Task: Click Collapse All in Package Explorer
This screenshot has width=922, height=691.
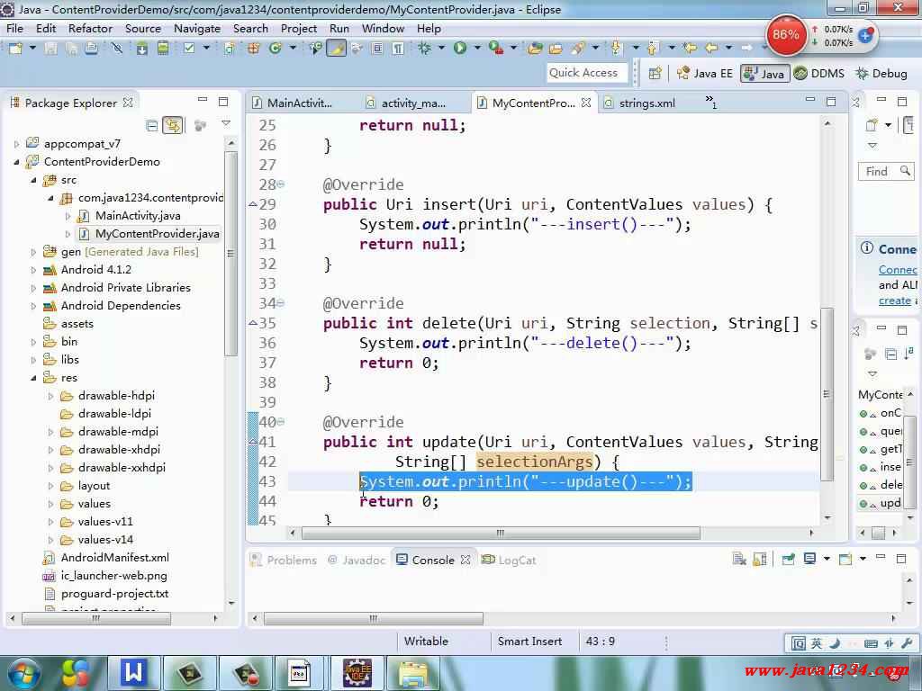Action: 151,125
